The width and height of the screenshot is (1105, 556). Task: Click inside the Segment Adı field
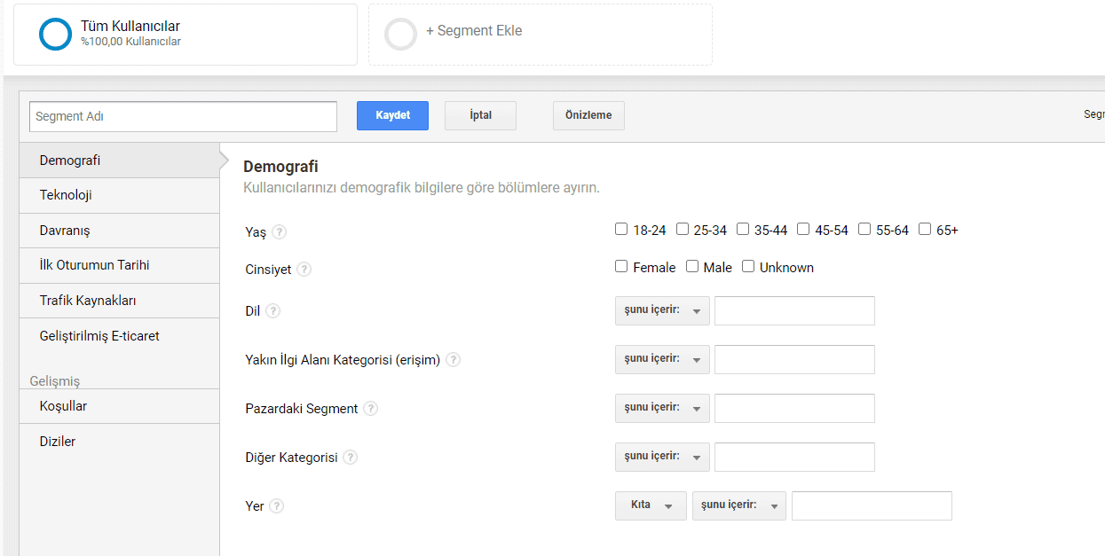[182, 116]
